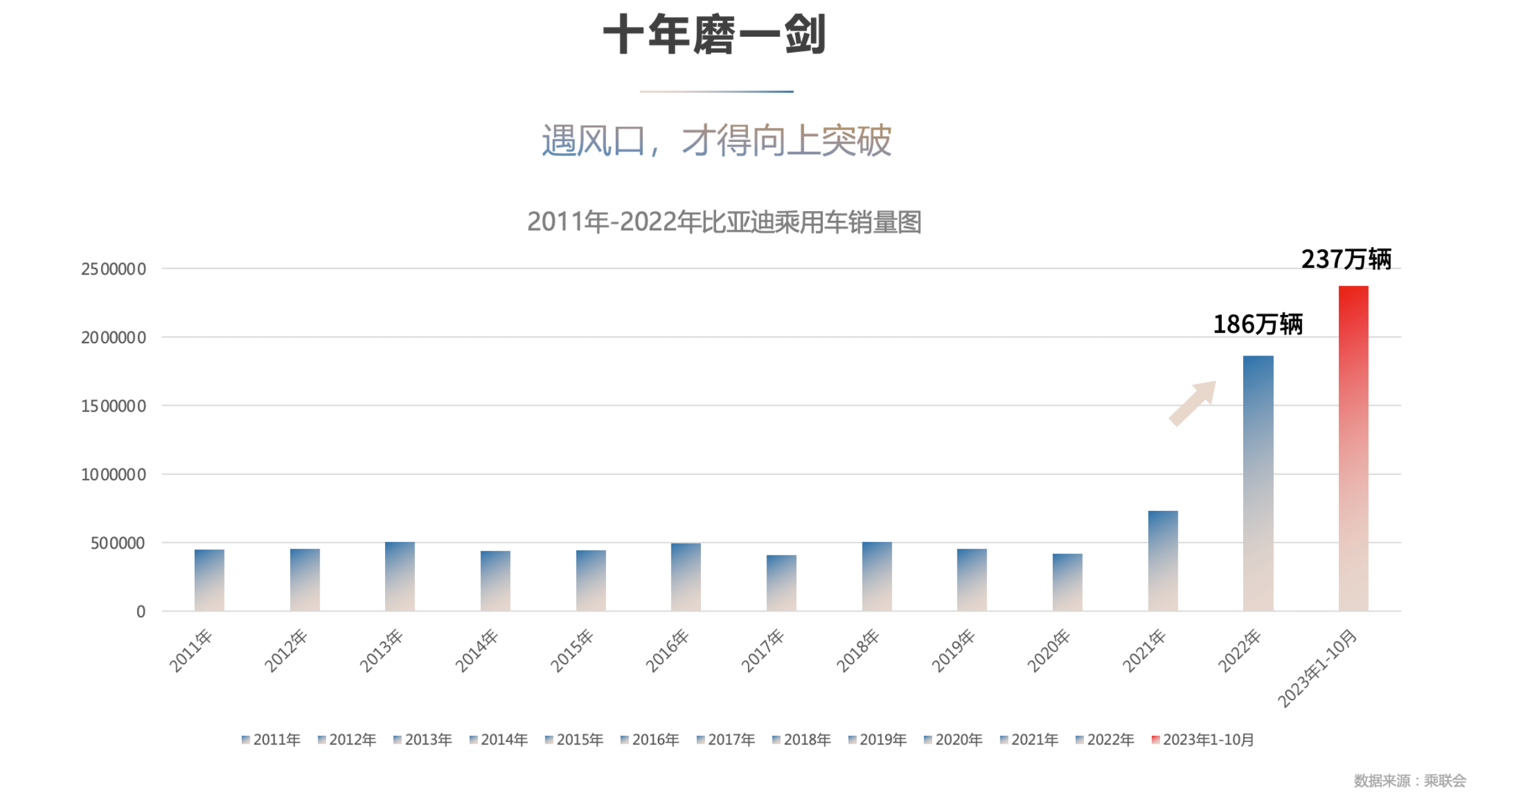Click the chart title 2011年-2022年比亚迪乘用车销量图
Viewport: 1534px width, 794px height.
coord(724,221)
